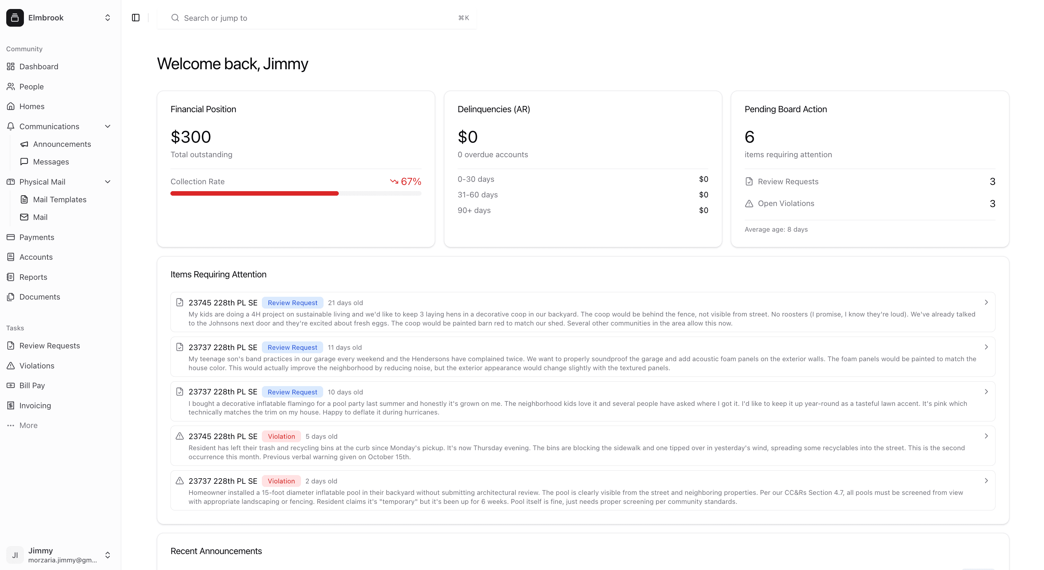The height and width of the screenshot is (570, 1044).
Task: Collapse the Communications section
Action: click(107, 126)
